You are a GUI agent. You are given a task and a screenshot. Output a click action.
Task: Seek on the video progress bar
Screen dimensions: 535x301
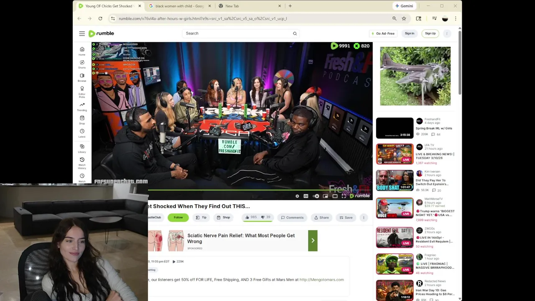pos(260,190)
